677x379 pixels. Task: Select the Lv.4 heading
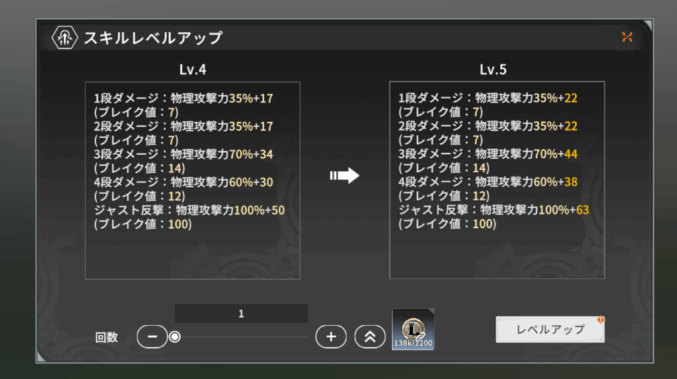(192, 69)
